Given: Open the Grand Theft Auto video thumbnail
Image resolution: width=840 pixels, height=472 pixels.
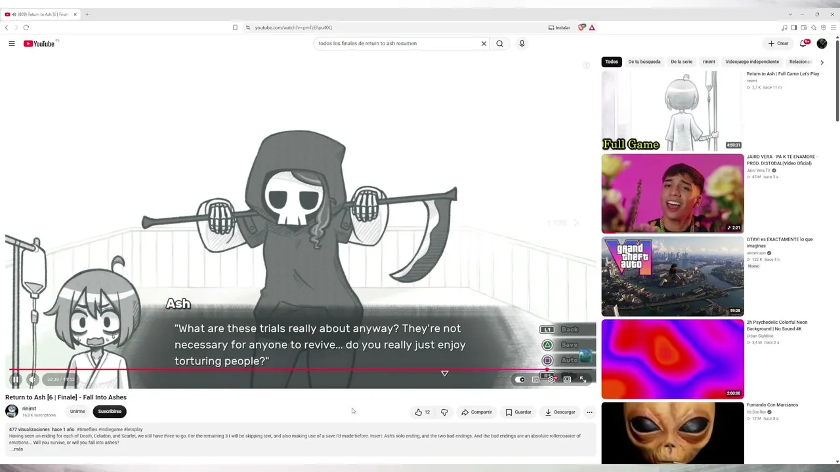Looking at the screenshot, I should point(673,276).
